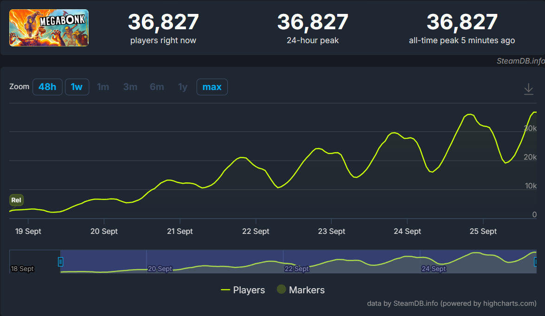
Task: Click the 20k y-axis label
Action: pyautogui.click(x=531, y=157)
